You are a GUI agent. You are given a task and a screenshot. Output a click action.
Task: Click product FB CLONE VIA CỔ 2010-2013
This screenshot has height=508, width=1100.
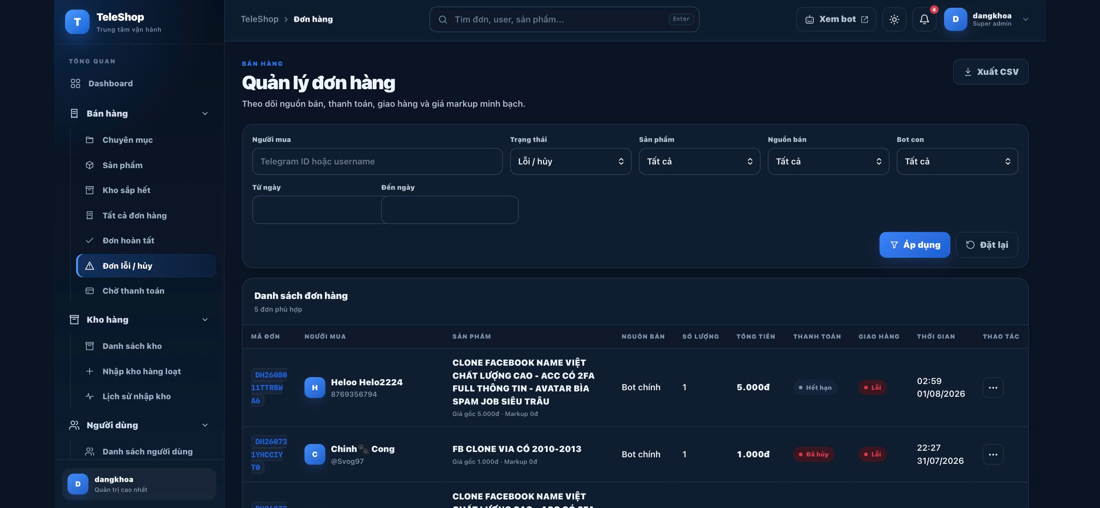coord(517,449)
